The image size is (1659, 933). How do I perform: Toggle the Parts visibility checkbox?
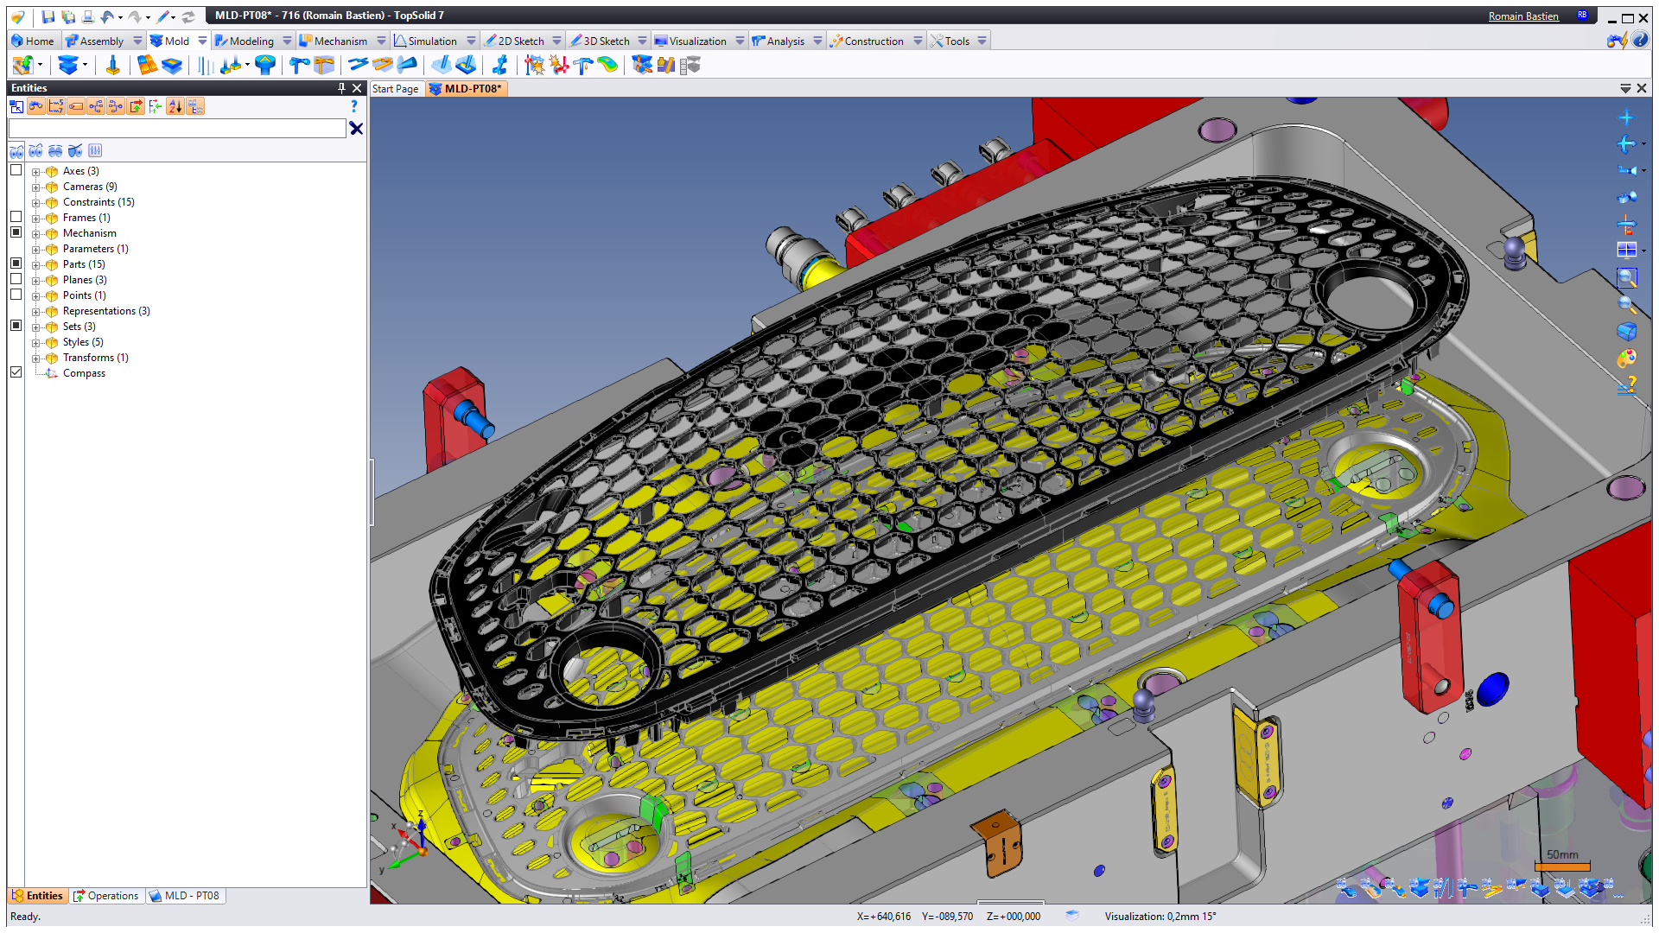click(16, 263)
